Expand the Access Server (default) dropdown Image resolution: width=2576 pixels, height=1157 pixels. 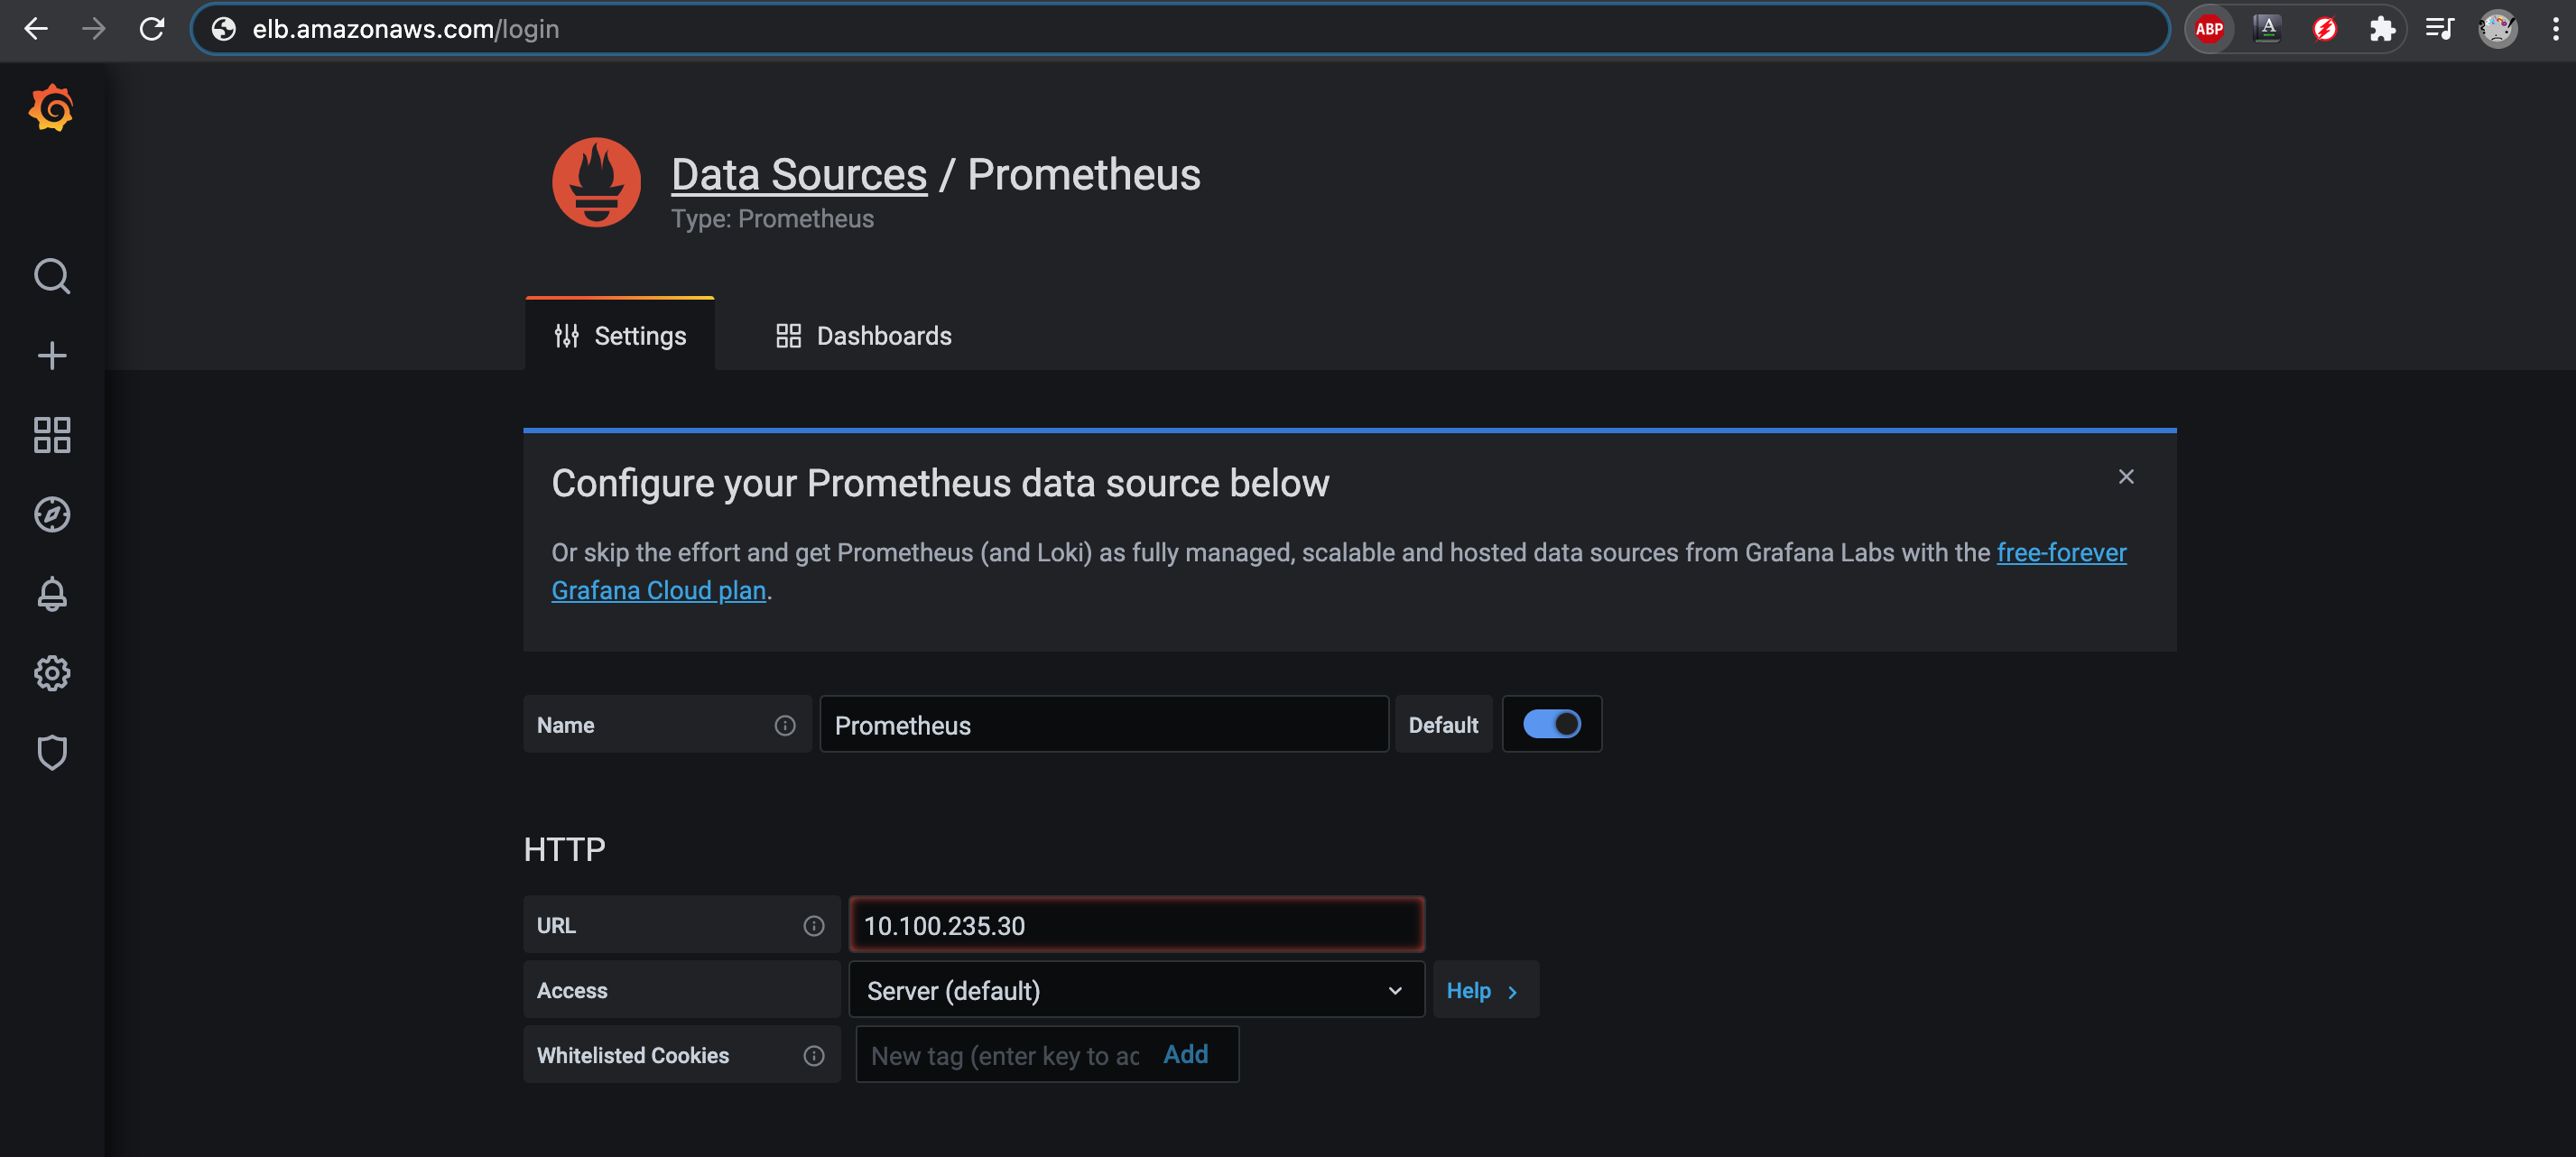coord(1135,990)
